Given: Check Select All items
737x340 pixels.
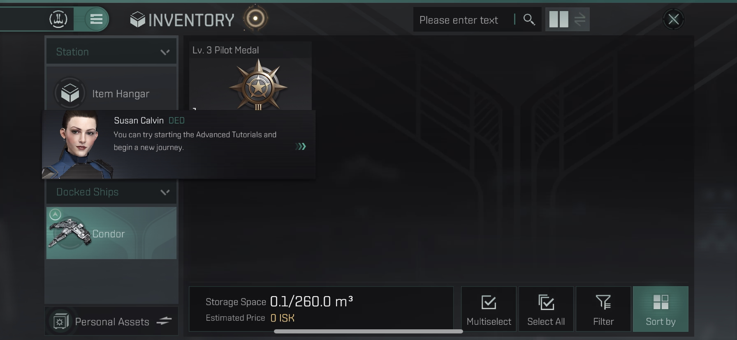Looking at the screenshot, I should [546, 309].
